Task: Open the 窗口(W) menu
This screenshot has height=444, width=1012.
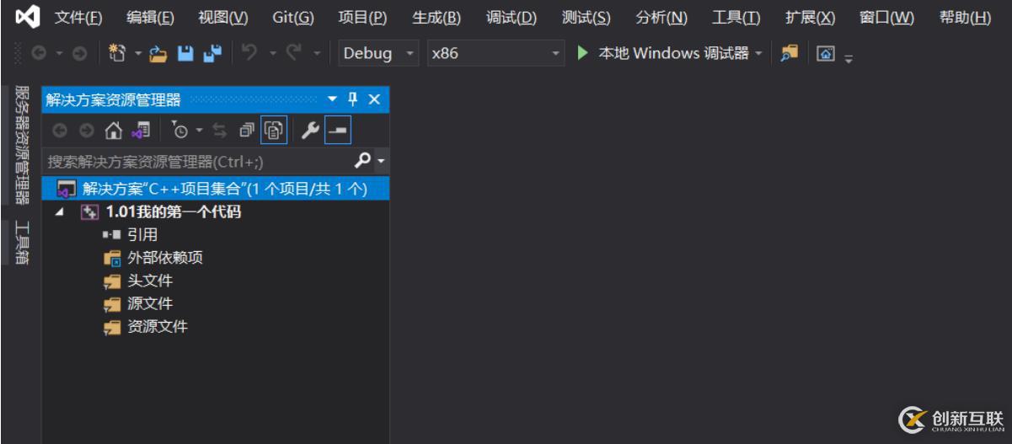Action: pyautogui.click(x=886, y=18)
